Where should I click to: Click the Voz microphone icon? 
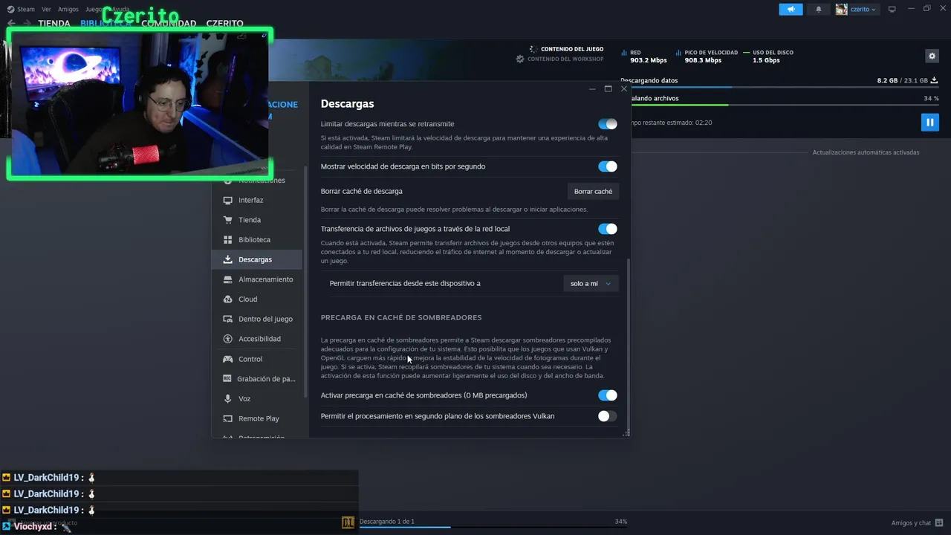(227, 399)
